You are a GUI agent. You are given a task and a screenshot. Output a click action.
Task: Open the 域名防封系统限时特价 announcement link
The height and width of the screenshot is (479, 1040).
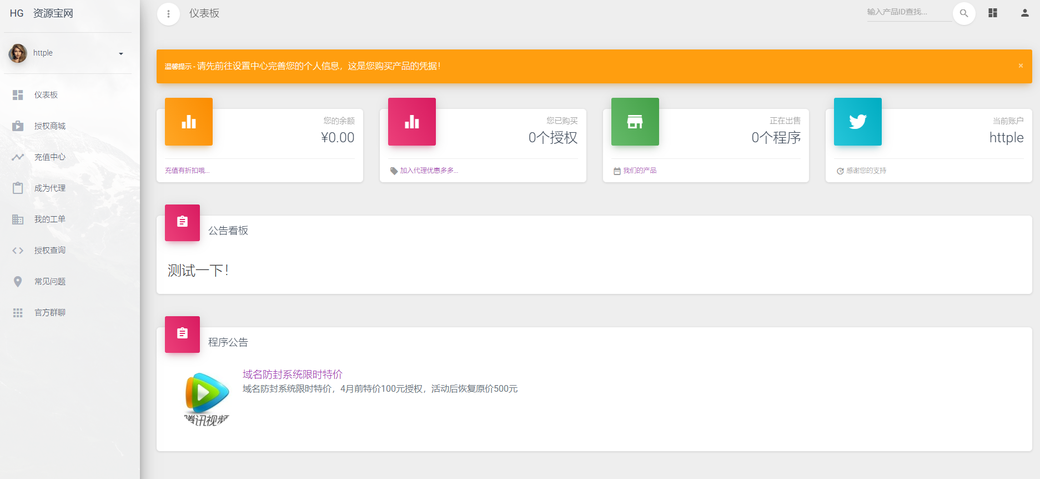tap(292, 375)
